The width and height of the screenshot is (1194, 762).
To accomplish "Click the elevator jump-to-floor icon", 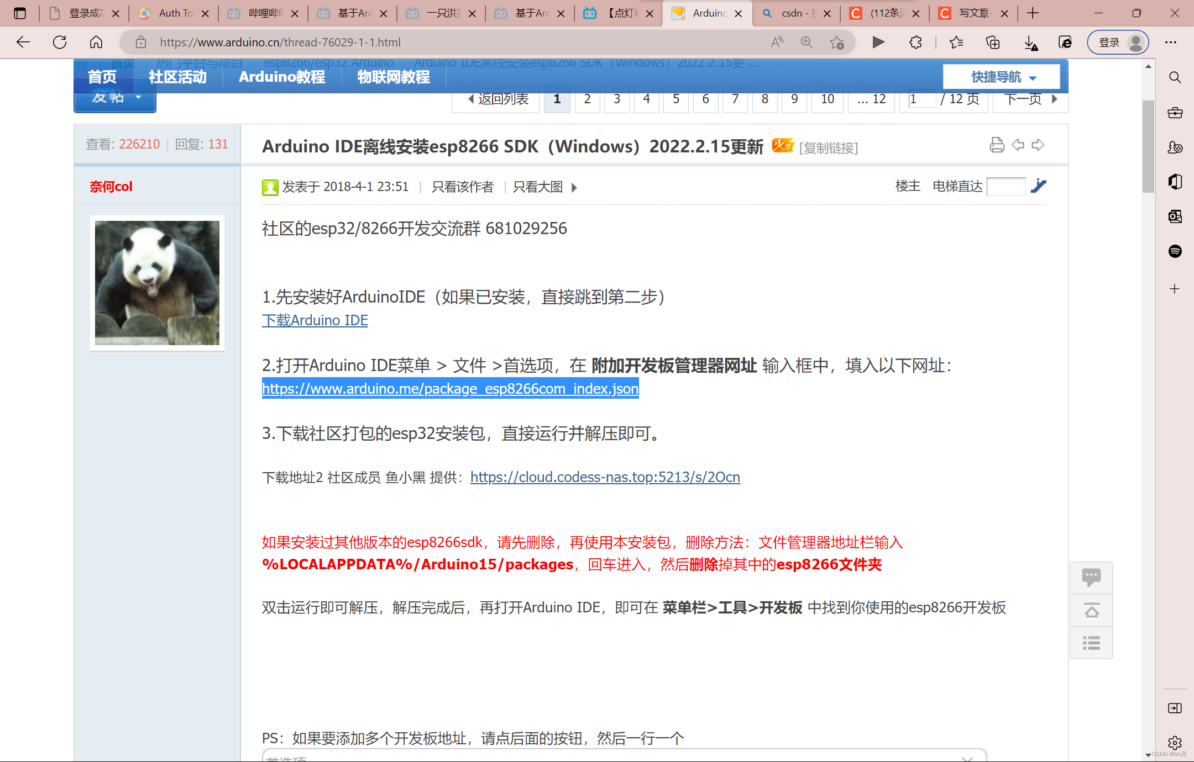I will click(x=1039, y=186).
